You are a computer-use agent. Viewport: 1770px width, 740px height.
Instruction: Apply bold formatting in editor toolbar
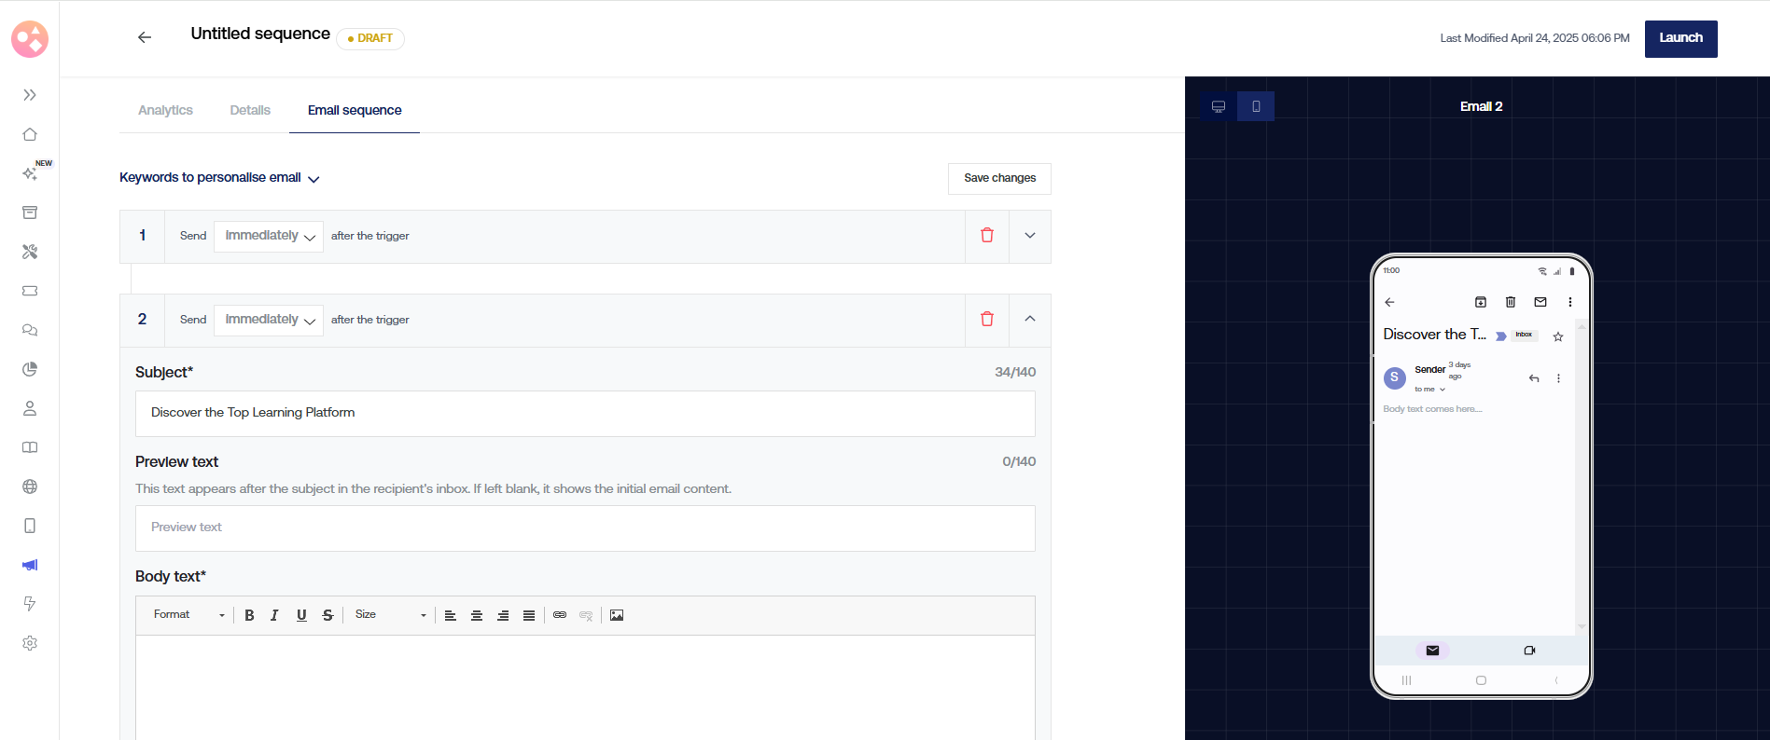point(249,615)
